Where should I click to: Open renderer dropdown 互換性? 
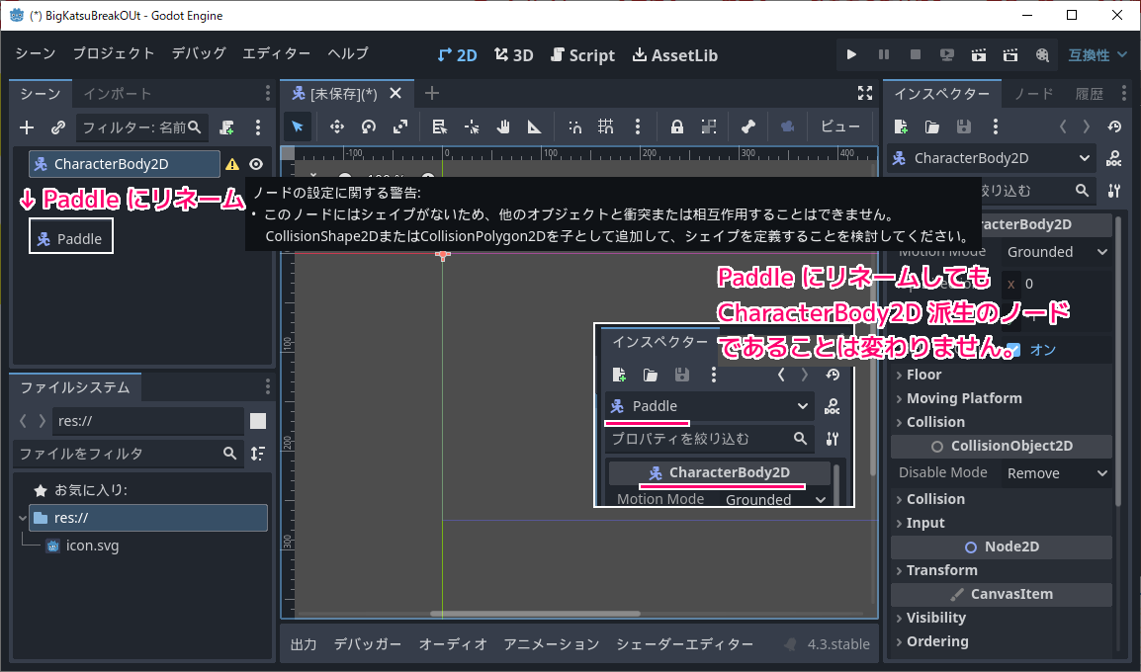coord(1097,55)
